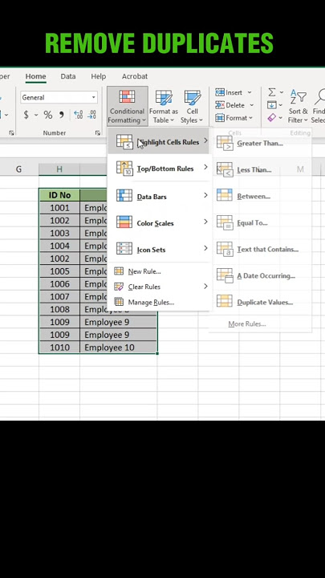Open Top/Bottom Rules submenu
The image size is (325, 578).
(159, 169)
